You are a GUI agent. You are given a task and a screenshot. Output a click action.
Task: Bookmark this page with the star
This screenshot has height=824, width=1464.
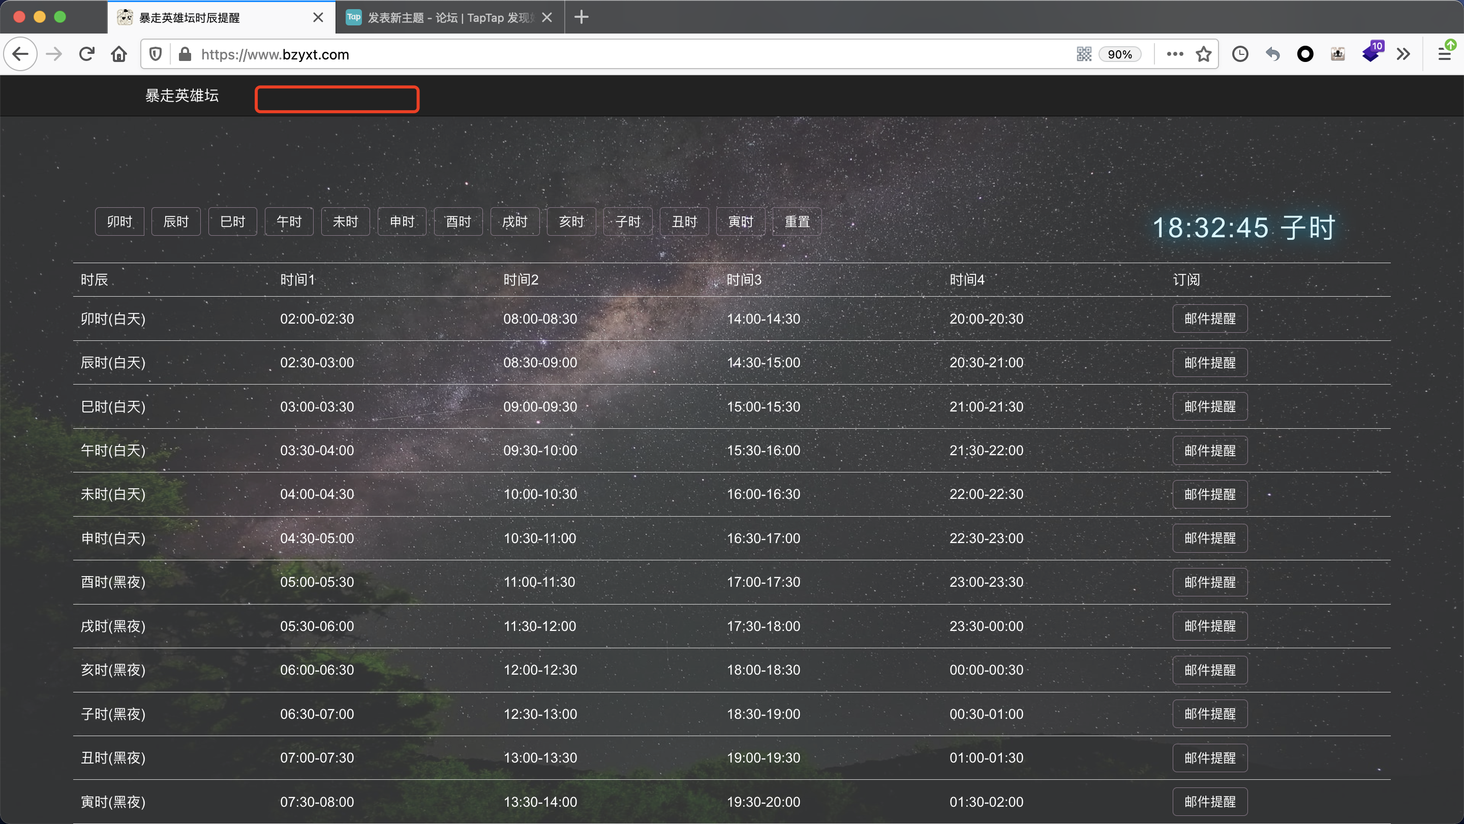coord(1203,54)
